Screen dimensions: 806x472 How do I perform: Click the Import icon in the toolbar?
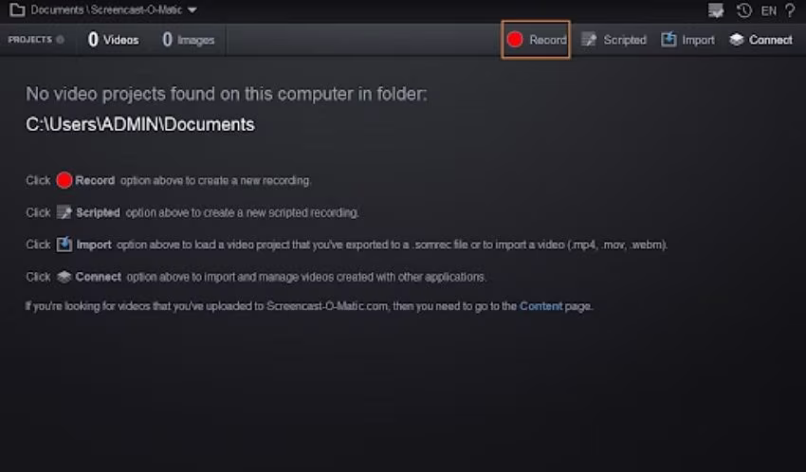click(669, 40)
